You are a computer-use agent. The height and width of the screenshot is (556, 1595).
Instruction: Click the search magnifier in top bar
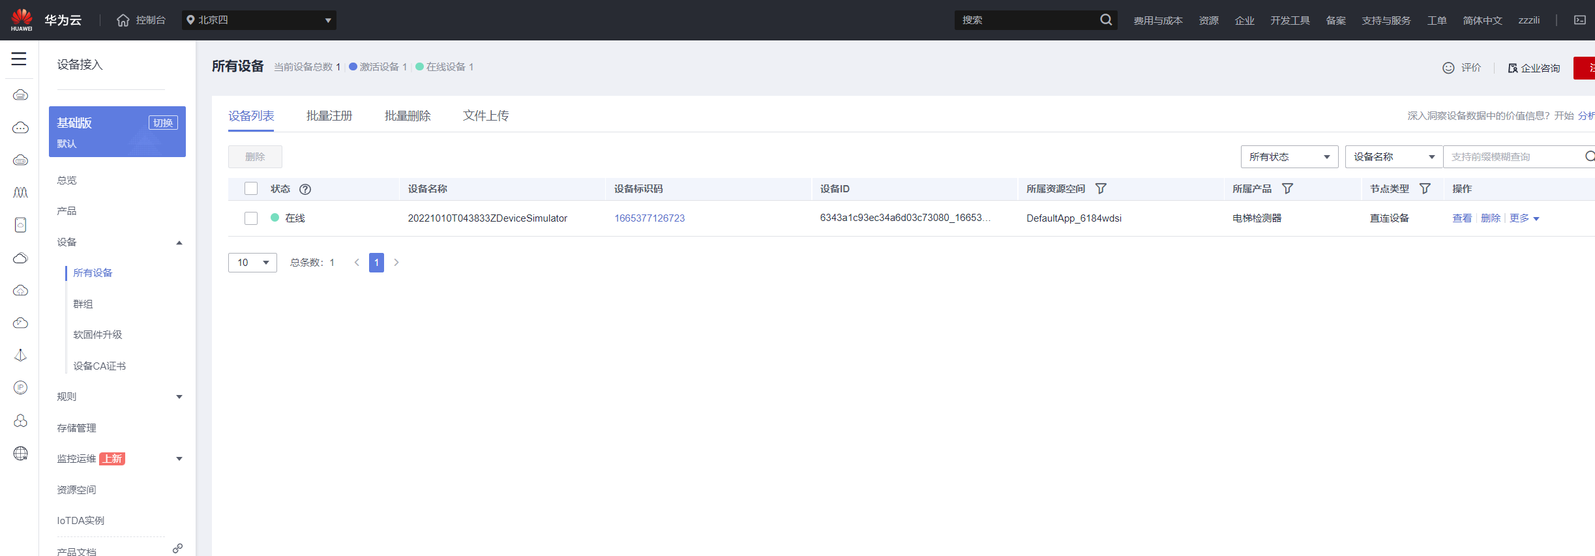click(x=1106, y=20)
